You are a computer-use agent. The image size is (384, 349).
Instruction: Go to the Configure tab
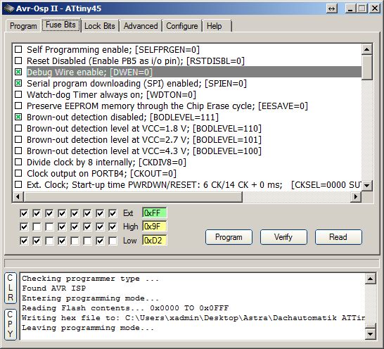tap(182, 26)
